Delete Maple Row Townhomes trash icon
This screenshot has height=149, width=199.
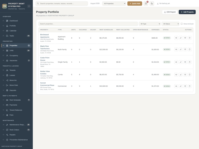[190, 49]
